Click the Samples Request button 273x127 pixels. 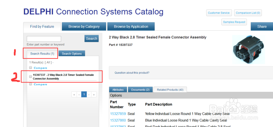234,22
